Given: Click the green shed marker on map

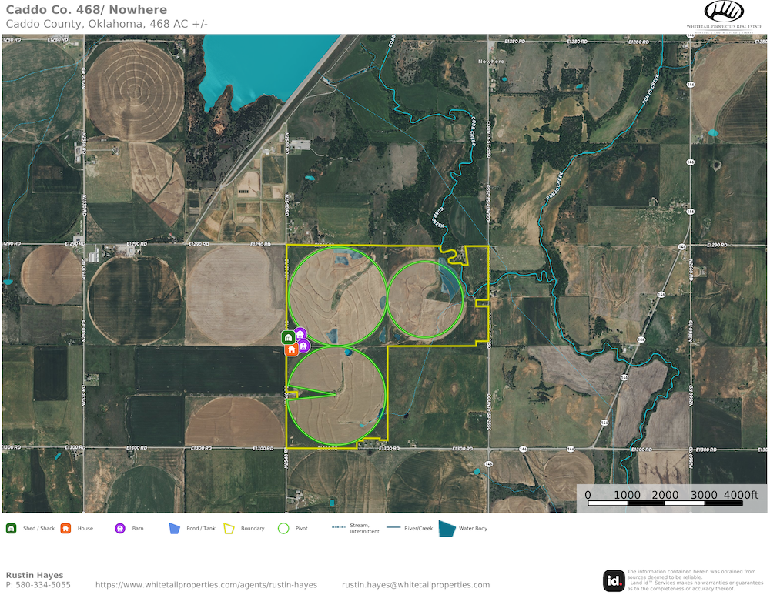Looking at the screenshot, I should 287,338.
